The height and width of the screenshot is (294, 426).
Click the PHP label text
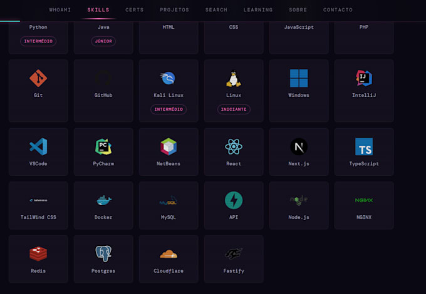(x=364, y=27)
